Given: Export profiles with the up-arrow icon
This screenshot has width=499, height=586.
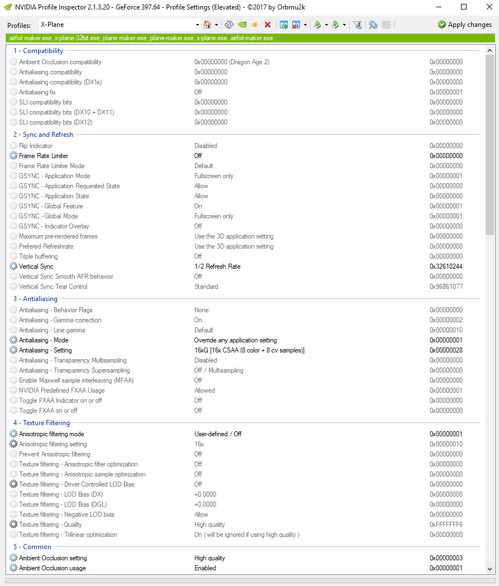Looking at the screenshot, I should (318, 25).
